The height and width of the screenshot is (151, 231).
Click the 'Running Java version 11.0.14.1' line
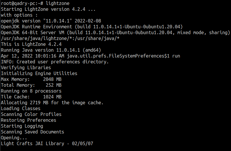coord(51,50)
